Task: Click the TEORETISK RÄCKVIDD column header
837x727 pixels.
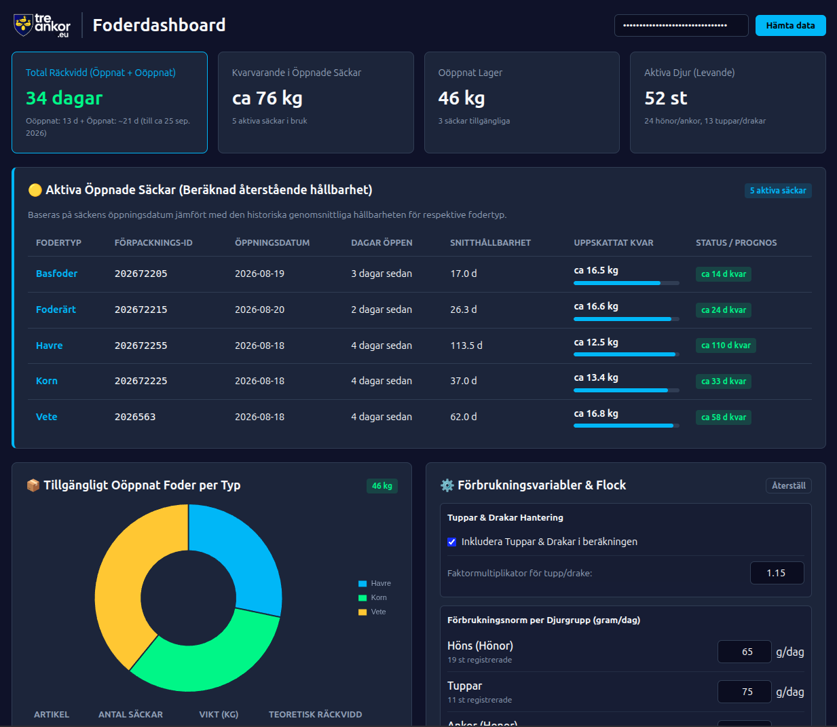Action: (x=315, y=714)
